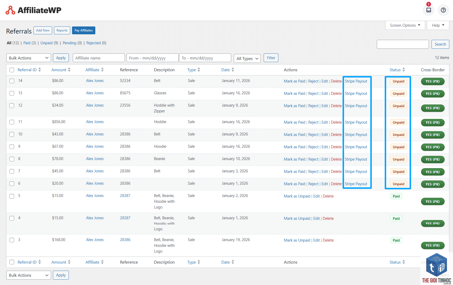Click YES (PK) badge for referral 3
Screen dimensions: 453x285
pos(433,245)
